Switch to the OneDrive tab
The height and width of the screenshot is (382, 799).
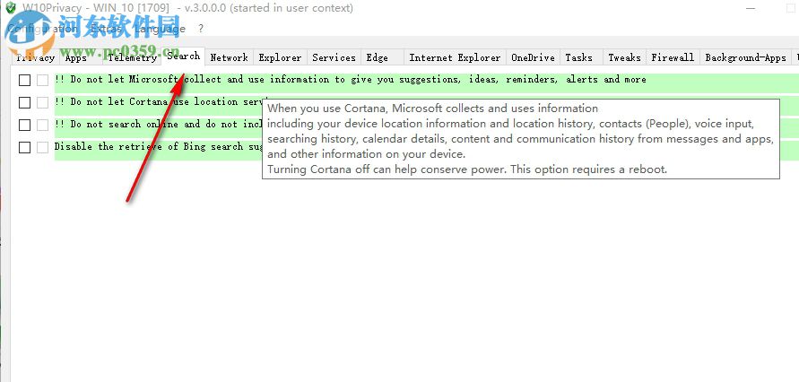click(533, 57)
